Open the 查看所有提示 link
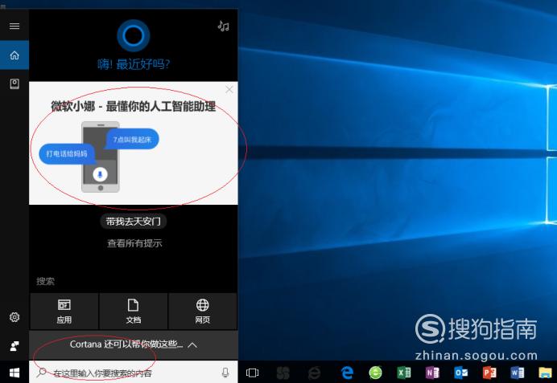Viewport: 557px width, 383px height. pos(134,243)
